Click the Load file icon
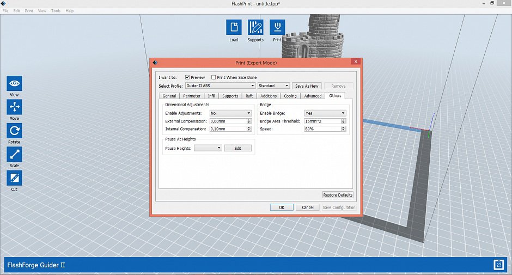 click(x=234, y=27)
